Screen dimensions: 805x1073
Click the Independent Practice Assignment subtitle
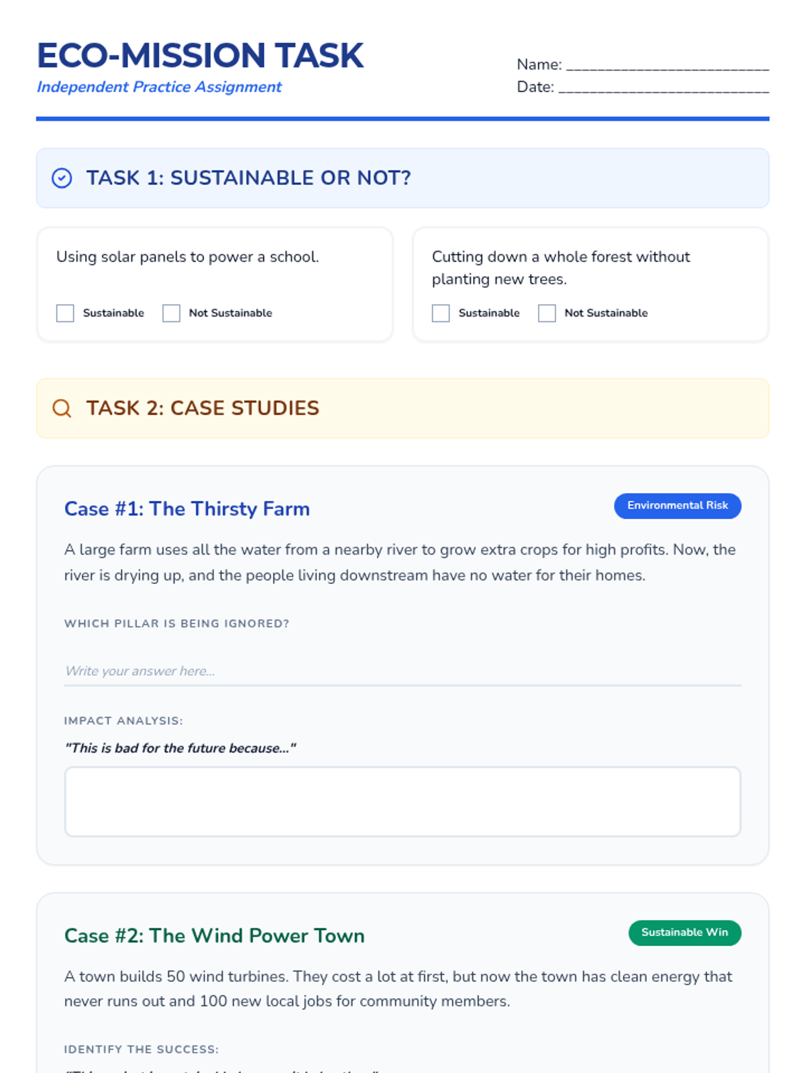(x=159, y=87)
